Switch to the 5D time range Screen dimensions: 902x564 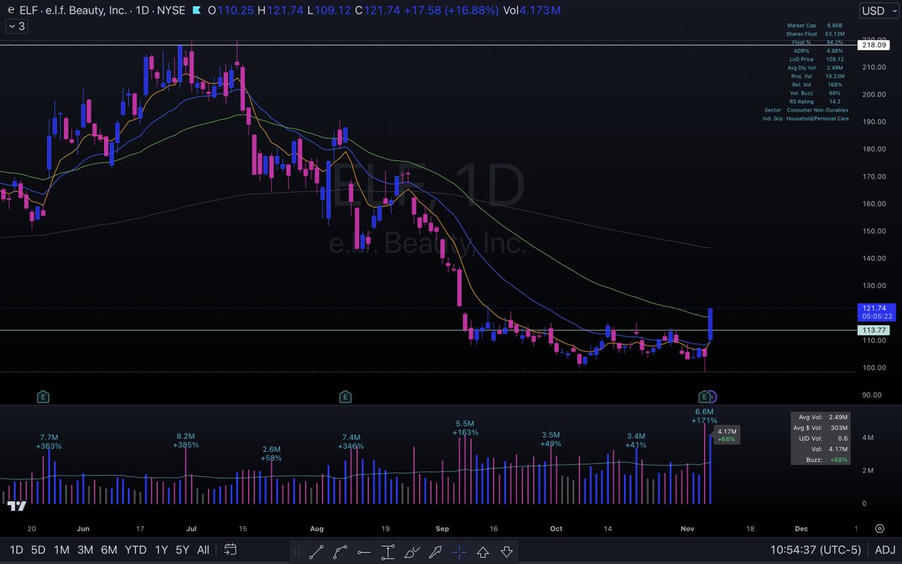click(x=40, y=550)
